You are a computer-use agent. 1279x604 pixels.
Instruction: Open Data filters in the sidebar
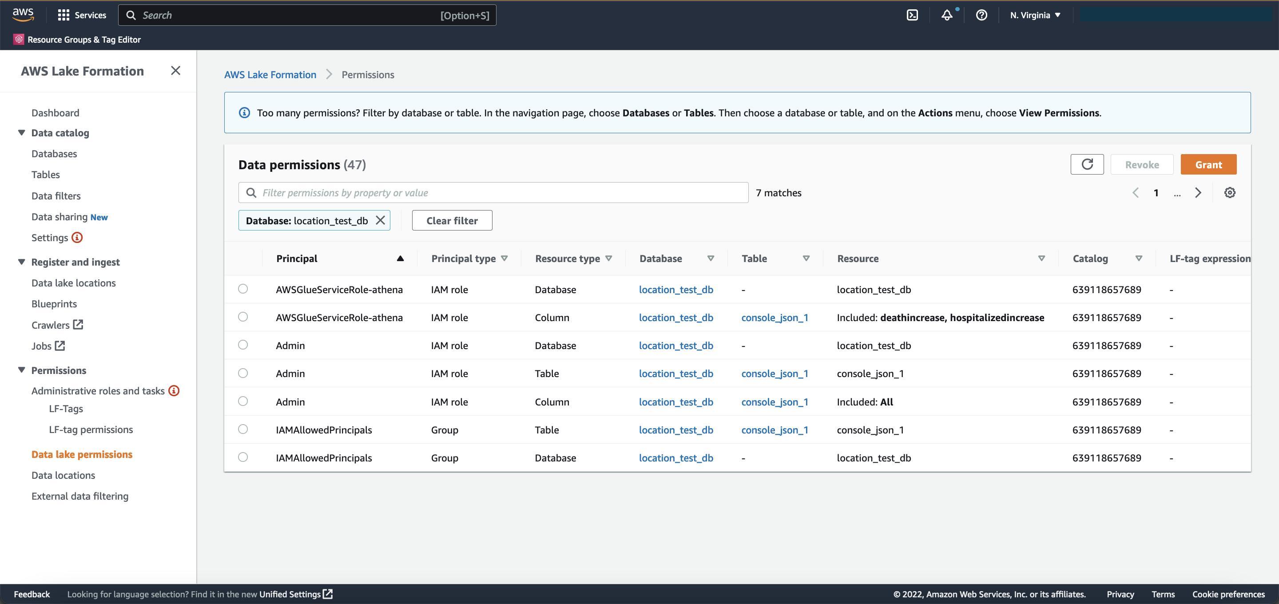(56, 196)
